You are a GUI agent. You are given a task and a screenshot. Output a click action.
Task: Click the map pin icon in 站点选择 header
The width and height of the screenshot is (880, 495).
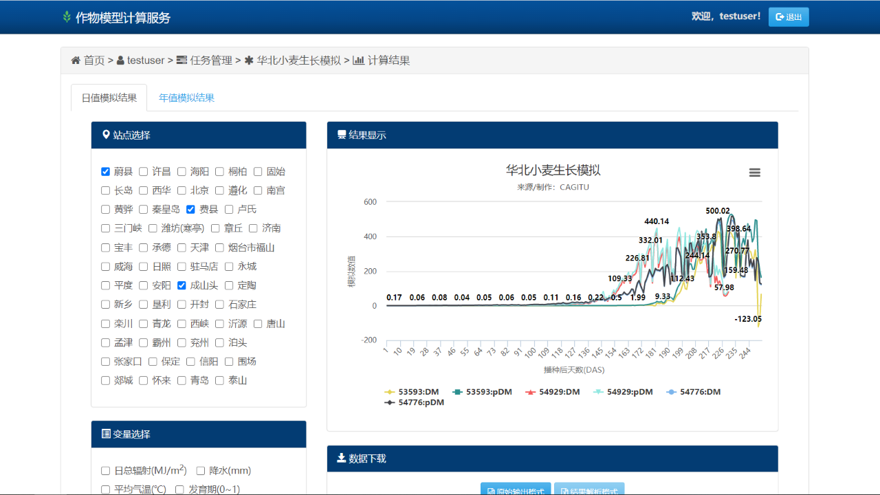coord(106,135)
